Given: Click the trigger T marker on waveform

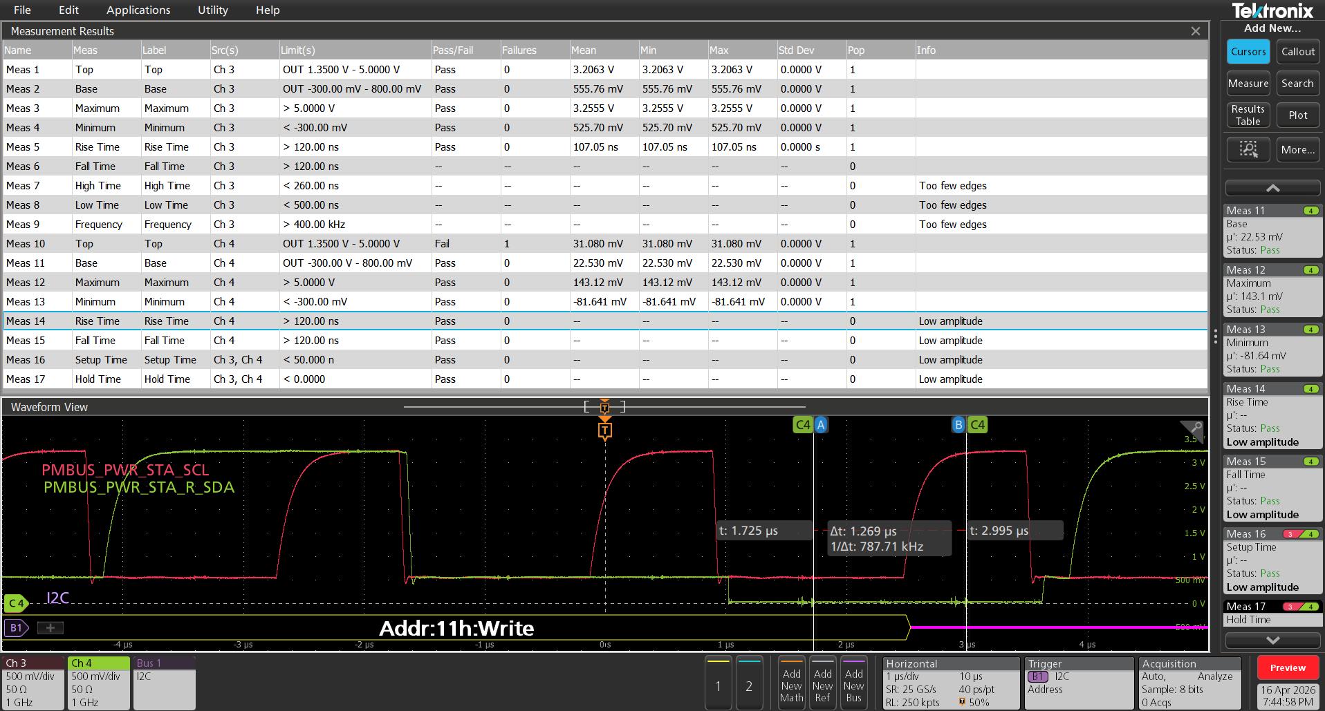Looking at the screenshot, I should click(605, 431).
